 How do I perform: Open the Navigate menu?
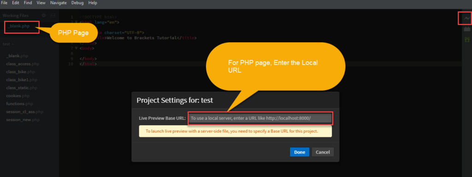coord(59,3)
